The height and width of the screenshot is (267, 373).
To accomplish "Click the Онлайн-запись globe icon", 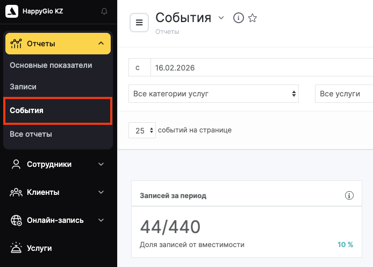I will (x=16, y=220).
